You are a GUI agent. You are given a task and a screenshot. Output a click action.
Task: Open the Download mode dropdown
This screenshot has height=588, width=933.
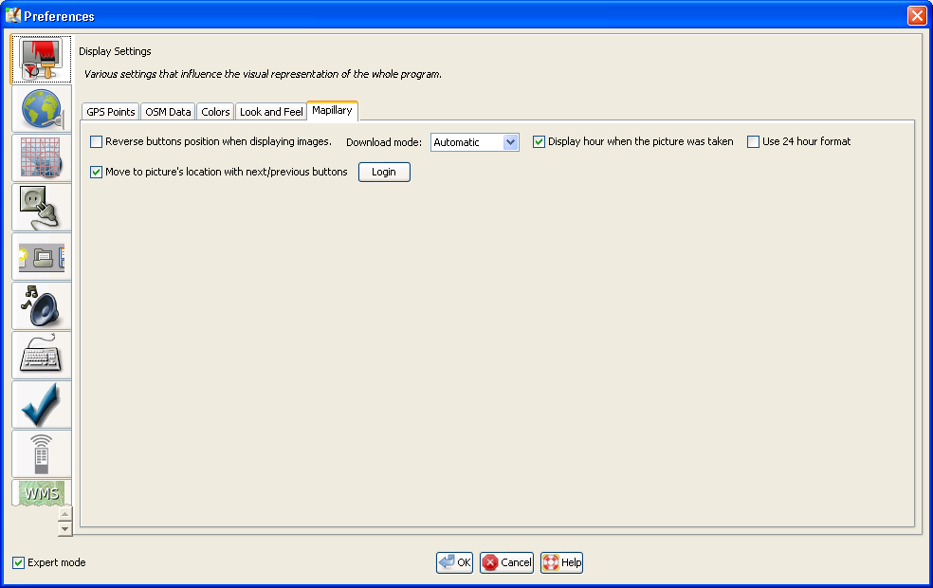click(510, 142)
